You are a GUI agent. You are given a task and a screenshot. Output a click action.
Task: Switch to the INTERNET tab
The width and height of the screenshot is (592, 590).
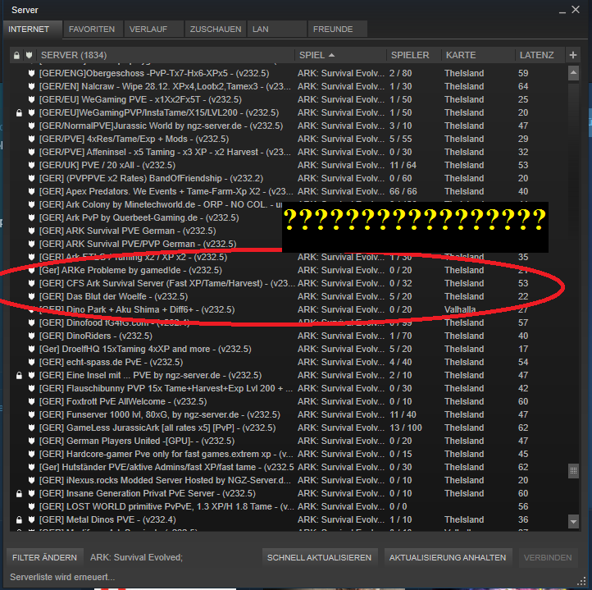click(33, 29)
